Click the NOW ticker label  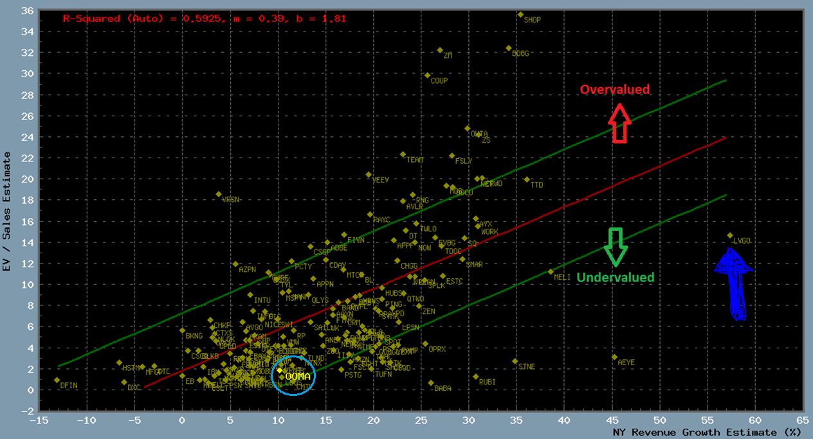pyautogui.click(x=425, y=248)
